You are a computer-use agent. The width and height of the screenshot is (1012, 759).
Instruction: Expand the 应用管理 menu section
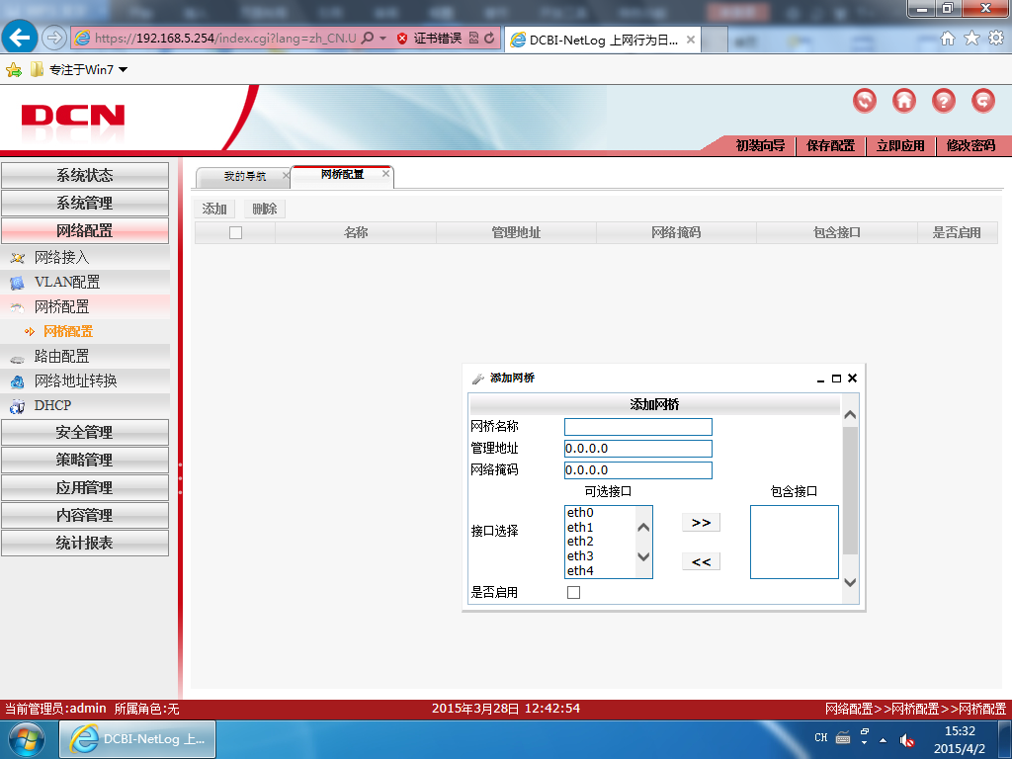click(85, 487)
